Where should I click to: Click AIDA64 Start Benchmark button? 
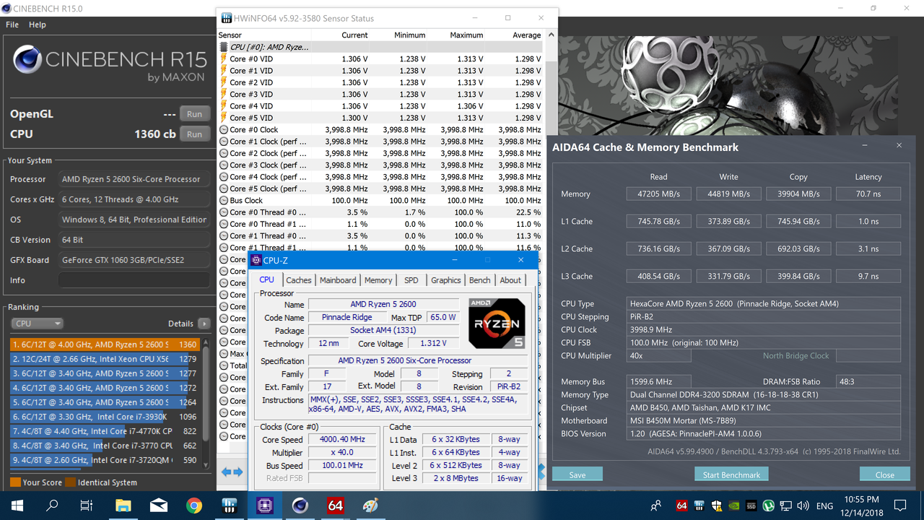pos(731,474)
